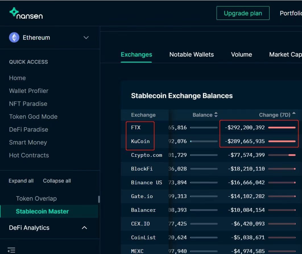Select the Market Cap tab
Image resolution: width=302 pixels, height=254 pixels.
[x=285, y=54]
